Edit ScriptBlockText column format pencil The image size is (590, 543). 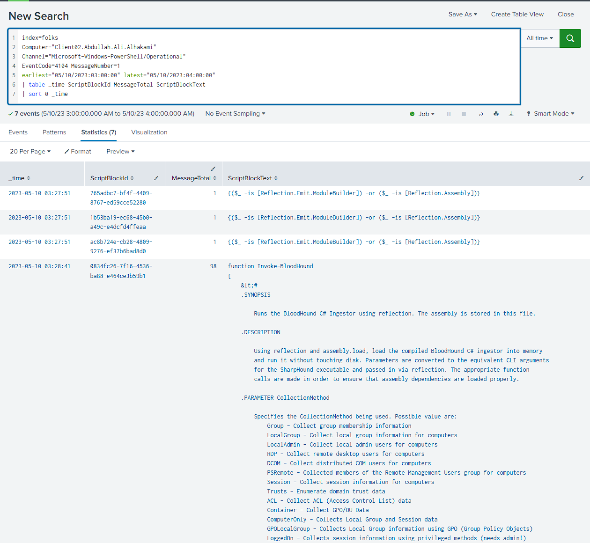point(581,178)
